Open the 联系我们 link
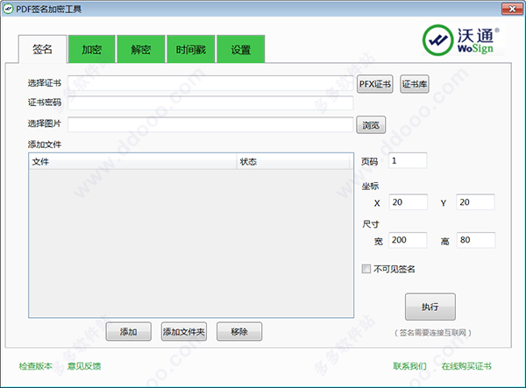The width and height of the screenshot is (526, 388). coord(410,366)
